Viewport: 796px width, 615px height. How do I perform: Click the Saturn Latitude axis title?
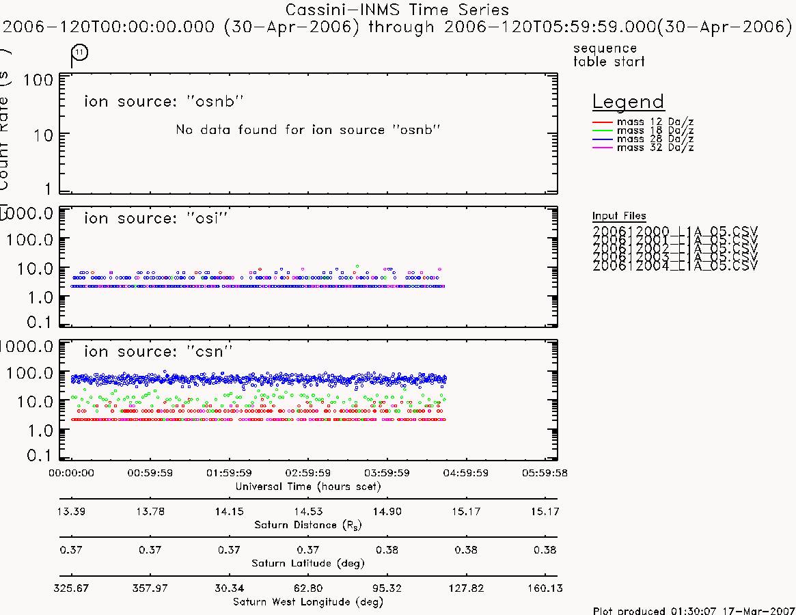pyautogui.click(x=307, y=563)
